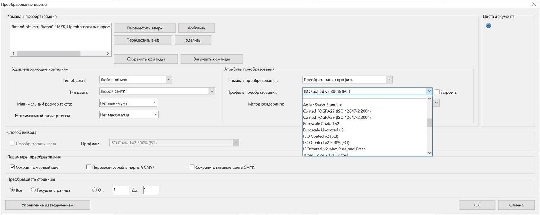540x215 pixels.
Task: Open Управление цветоделением
Action: point(48,205)
